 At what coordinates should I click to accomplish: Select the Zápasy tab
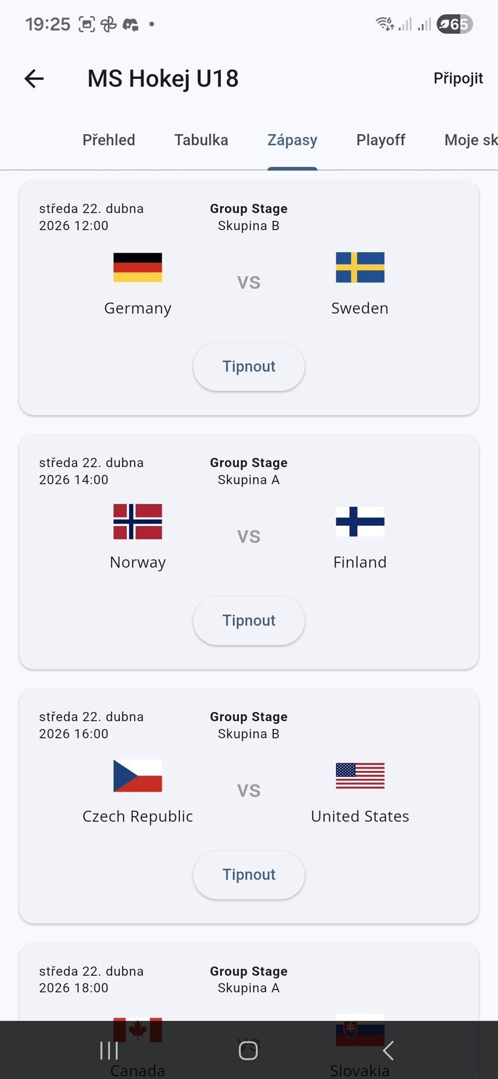292,140
